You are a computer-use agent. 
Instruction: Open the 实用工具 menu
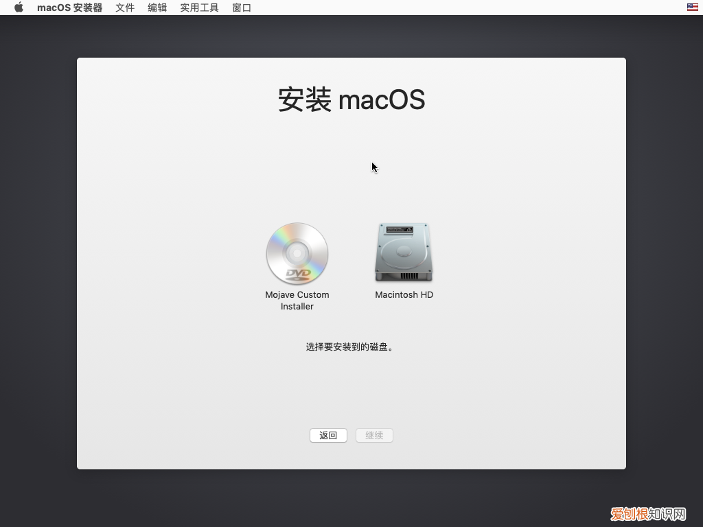198,8
